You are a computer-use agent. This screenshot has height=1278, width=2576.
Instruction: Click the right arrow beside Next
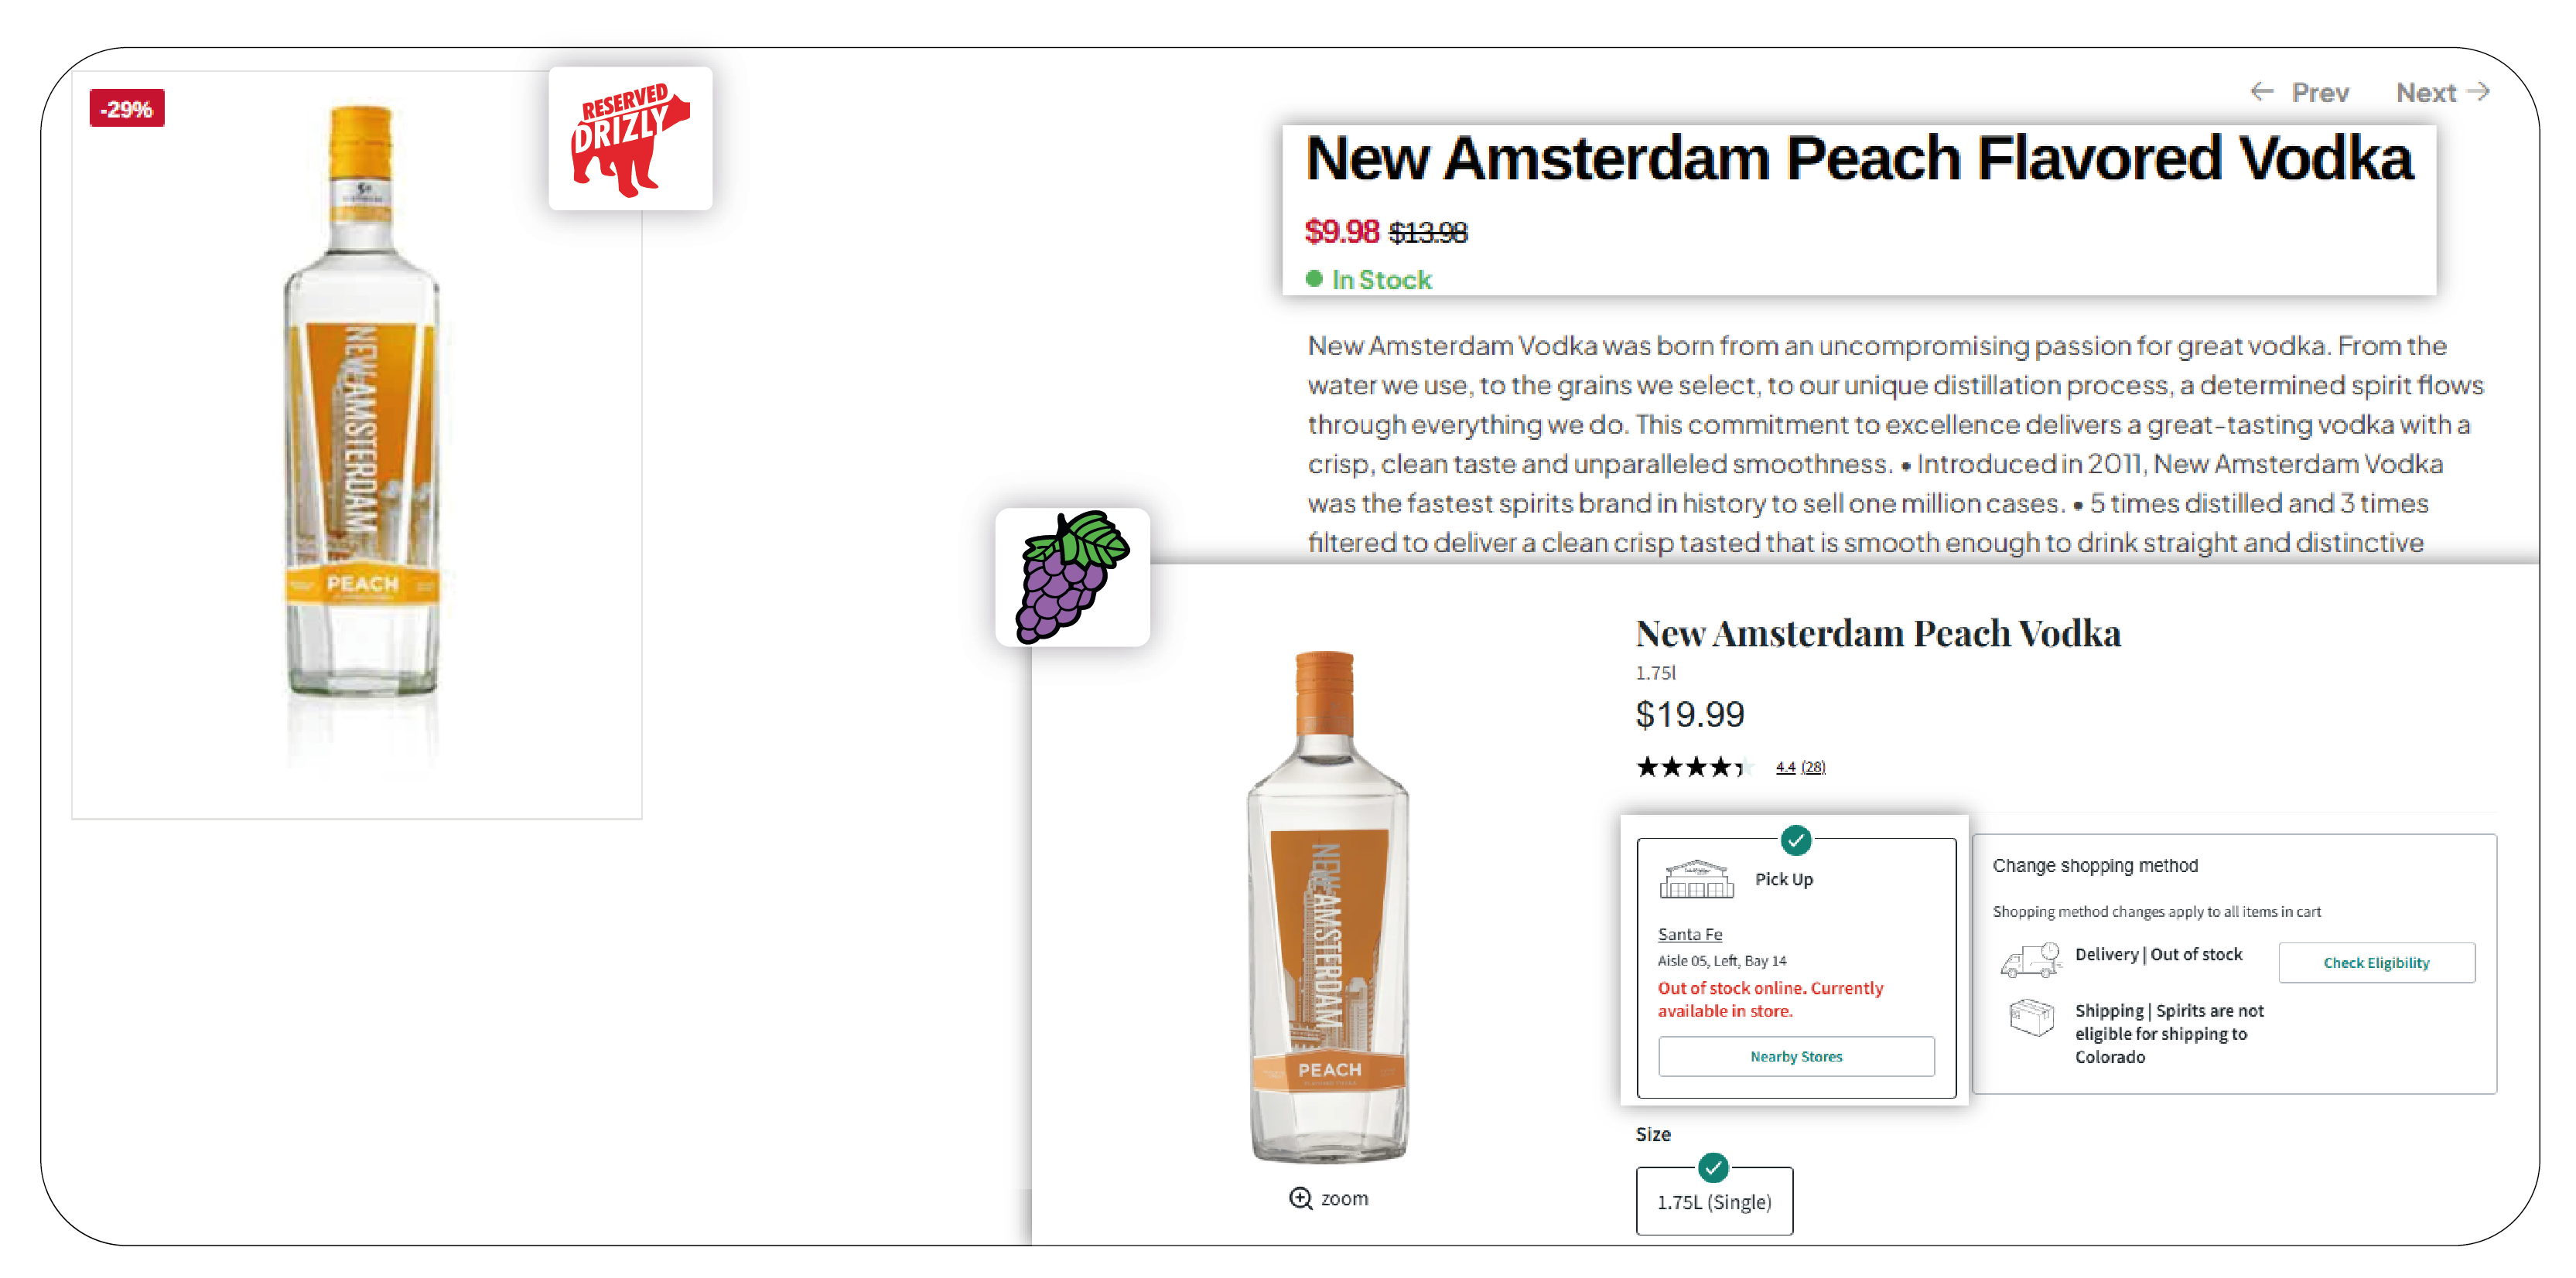coord(2478,92)
